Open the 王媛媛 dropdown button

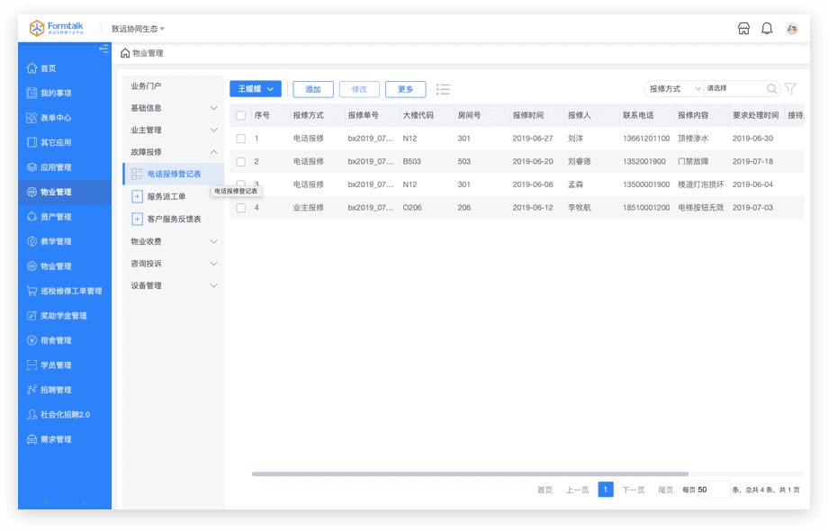(256, 89)
